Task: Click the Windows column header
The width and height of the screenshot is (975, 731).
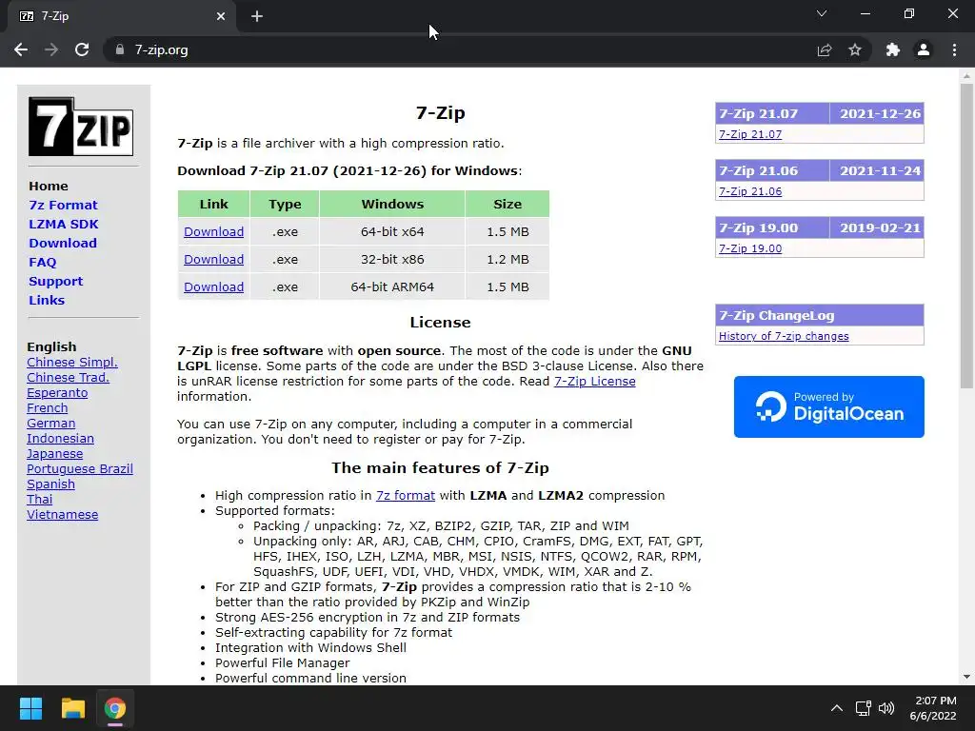Action: (x=392, y=204)
